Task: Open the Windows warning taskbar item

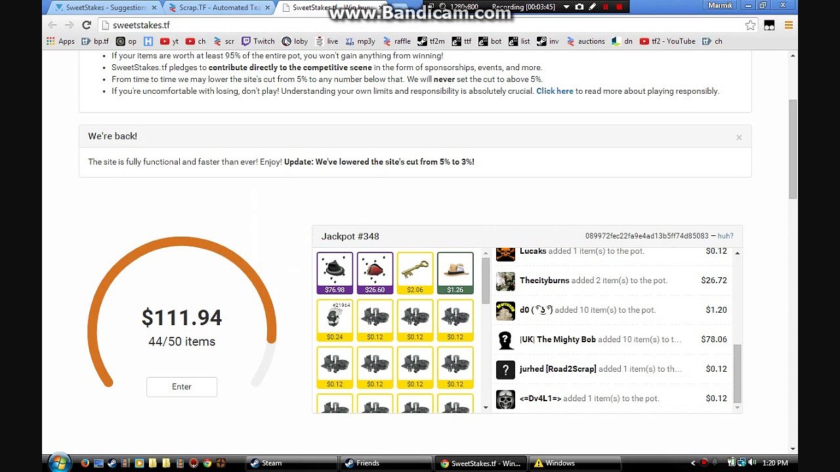Action: (575, 463)
